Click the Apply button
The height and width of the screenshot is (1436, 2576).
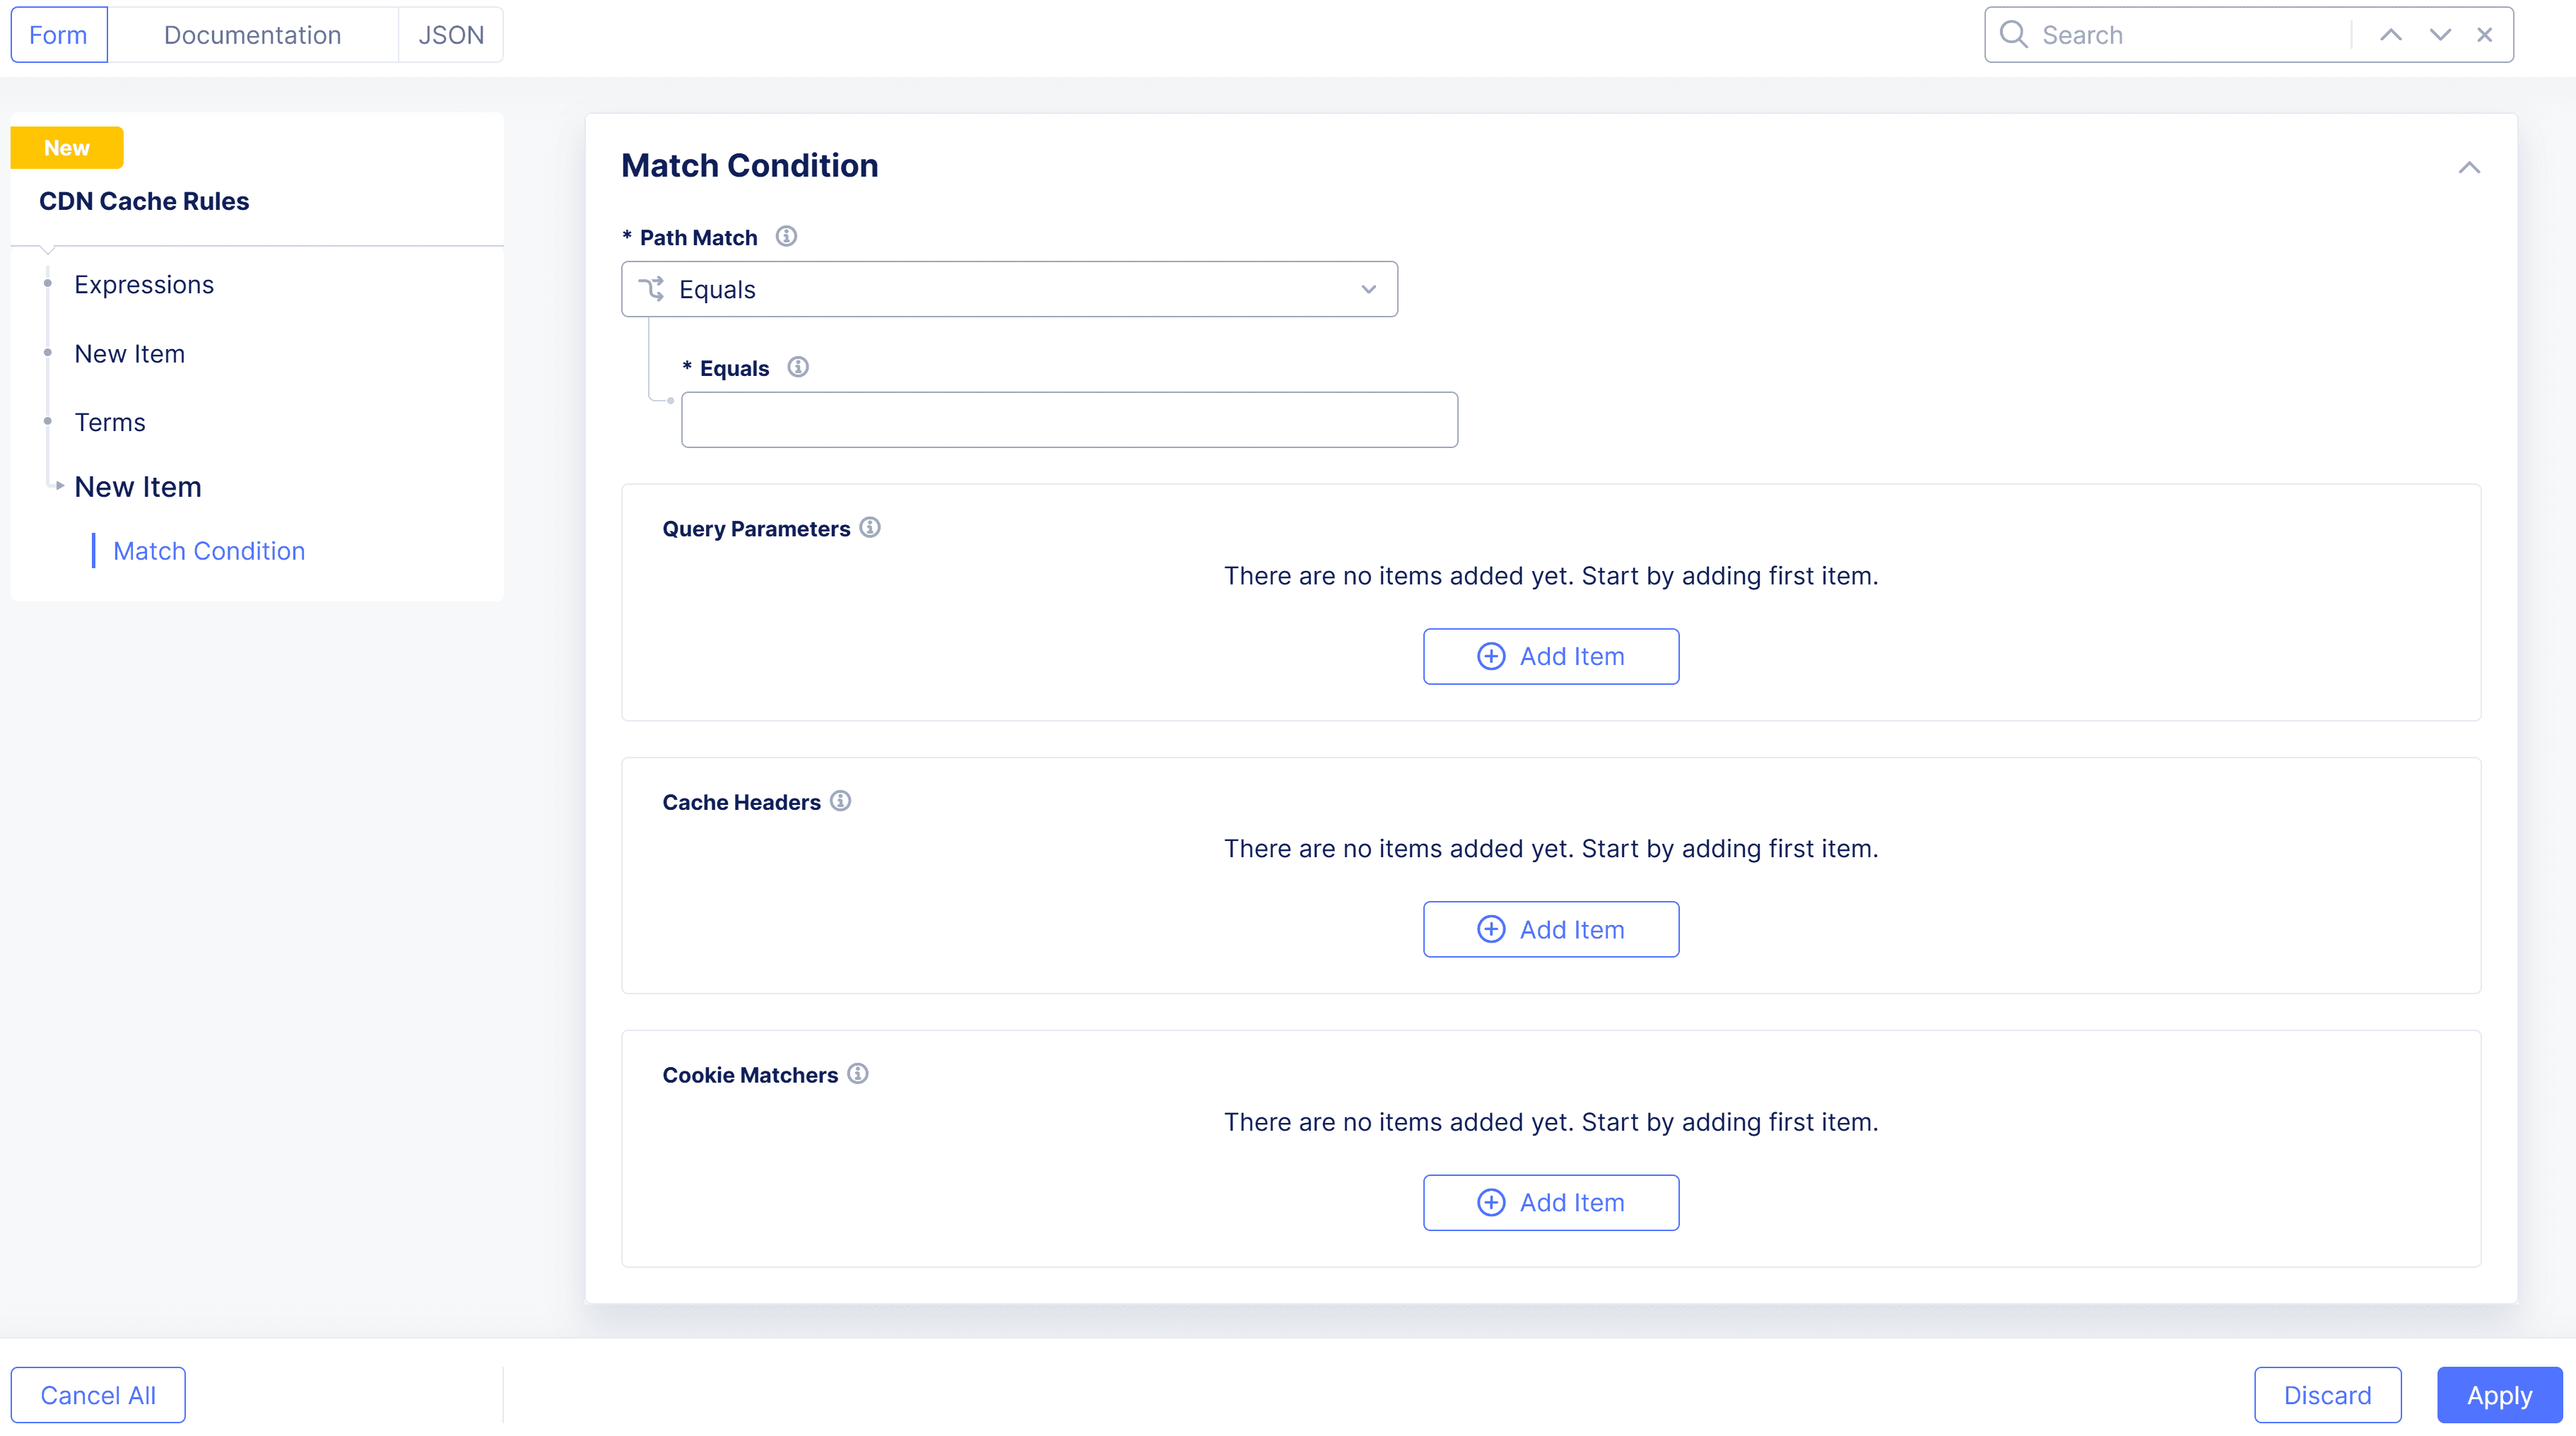point(2499,1396)
